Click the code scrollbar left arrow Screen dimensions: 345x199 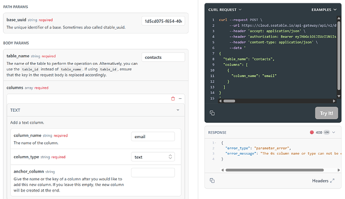click(x=220, y=101)
